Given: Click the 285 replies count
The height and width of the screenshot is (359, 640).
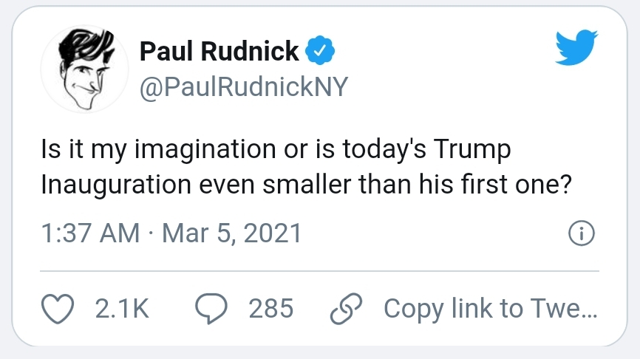Looking at the screenshot, I should (x=271, y=308).
